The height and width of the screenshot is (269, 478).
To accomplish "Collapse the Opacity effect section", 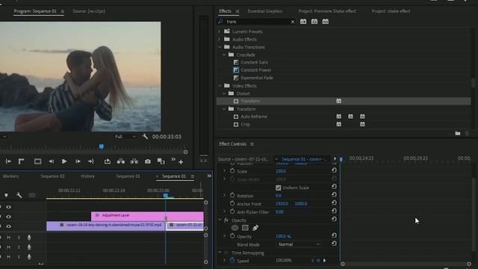I will tap(220, 220).
